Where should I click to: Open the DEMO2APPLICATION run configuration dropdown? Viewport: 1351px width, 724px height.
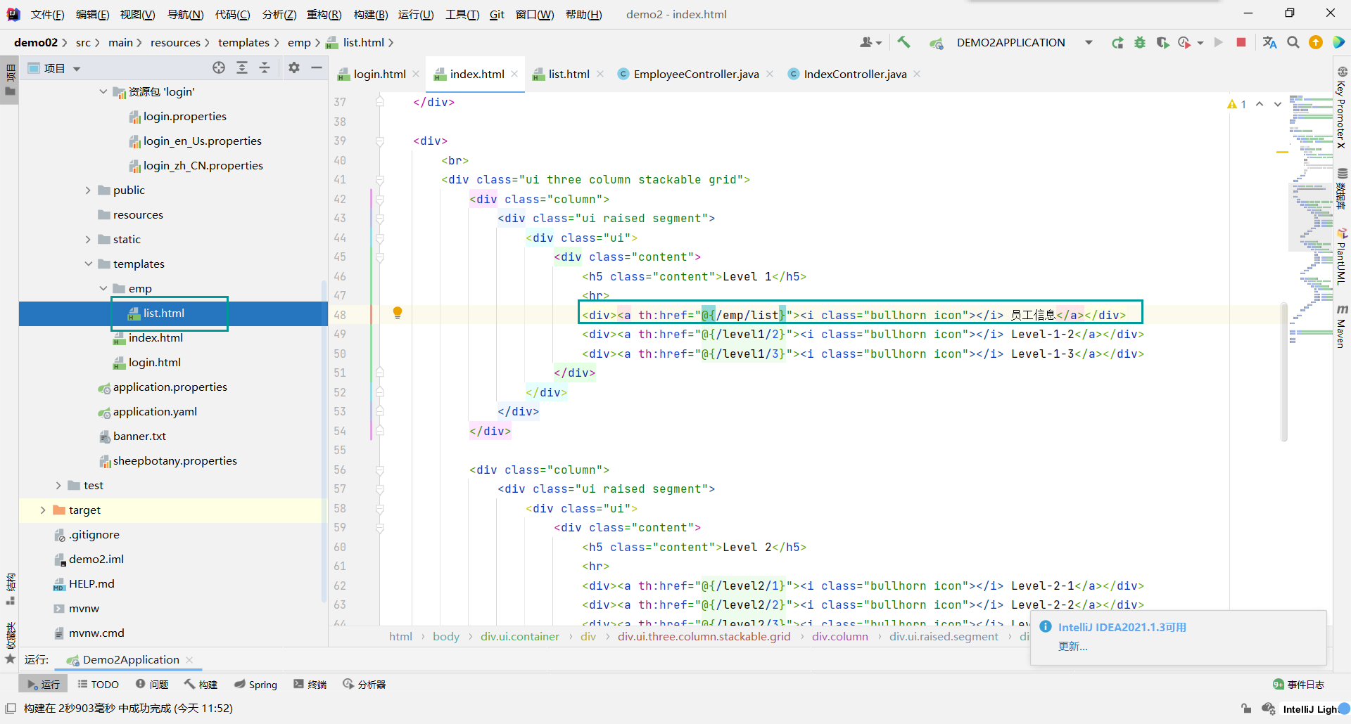tap(1089, 42)
